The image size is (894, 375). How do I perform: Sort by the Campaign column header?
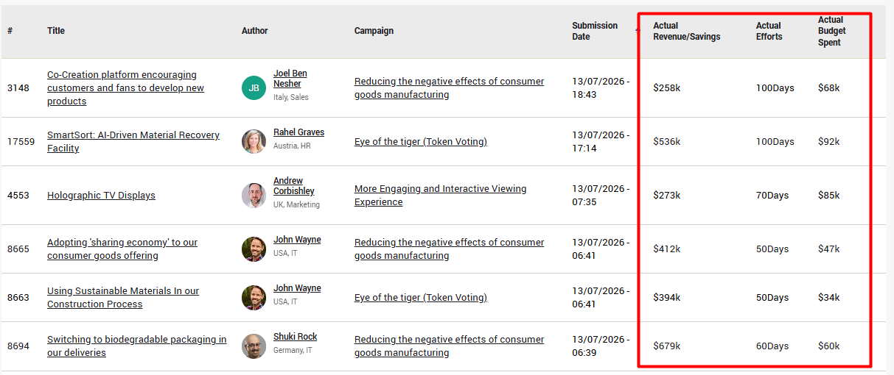(x=374, y=31)
